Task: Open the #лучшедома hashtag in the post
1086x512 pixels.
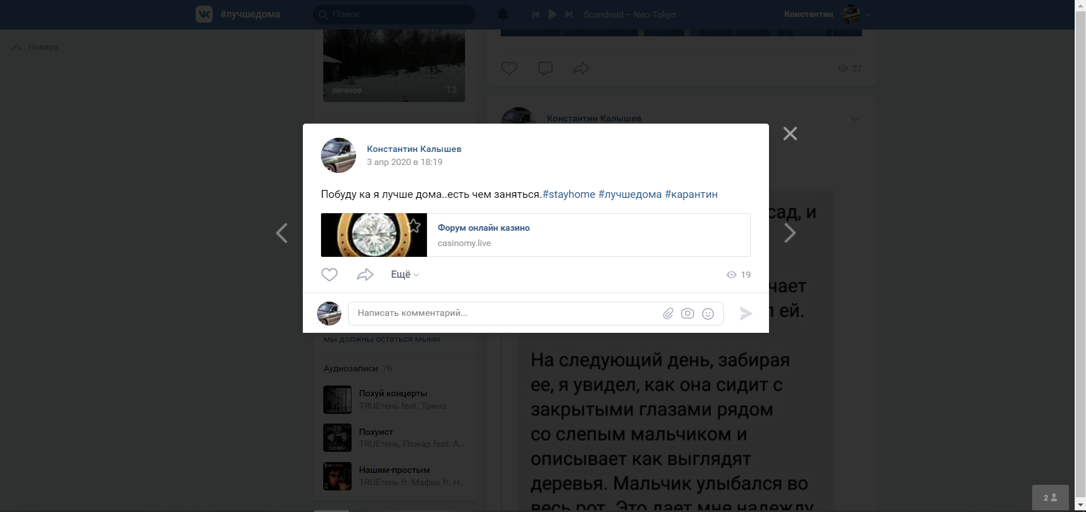Action: [630, 194]
